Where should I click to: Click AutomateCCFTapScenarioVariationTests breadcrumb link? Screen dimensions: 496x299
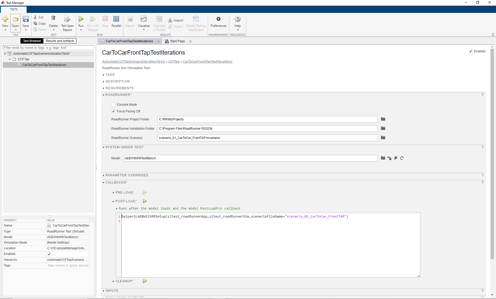point(133,62)
